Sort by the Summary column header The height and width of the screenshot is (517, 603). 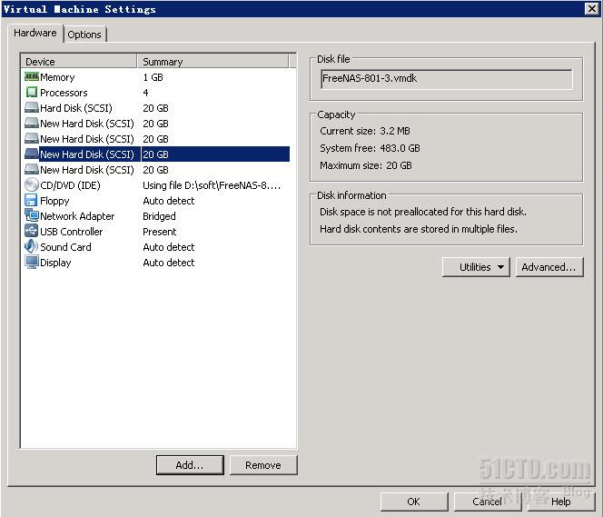213,62
